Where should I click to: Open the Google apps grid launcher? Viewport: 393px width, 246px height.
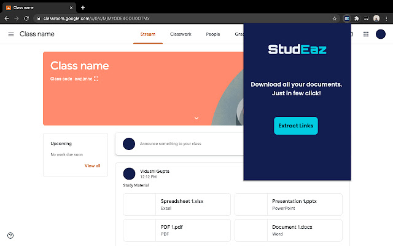pos(366,34)
